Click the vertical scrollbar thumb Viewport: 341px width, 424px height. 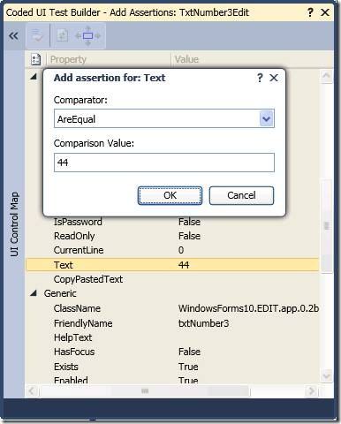326,226
